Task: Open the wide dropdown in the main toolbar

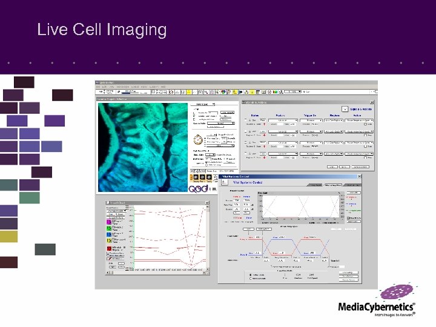Action: (x=293, y=91)
